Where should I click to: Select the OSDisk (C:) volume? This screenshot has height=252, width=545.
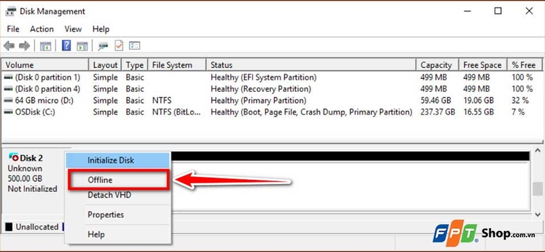click(35, 112)
